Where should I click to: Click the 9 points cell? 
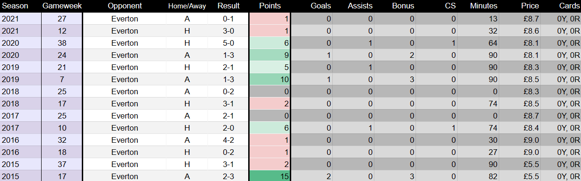click(270, 55)
